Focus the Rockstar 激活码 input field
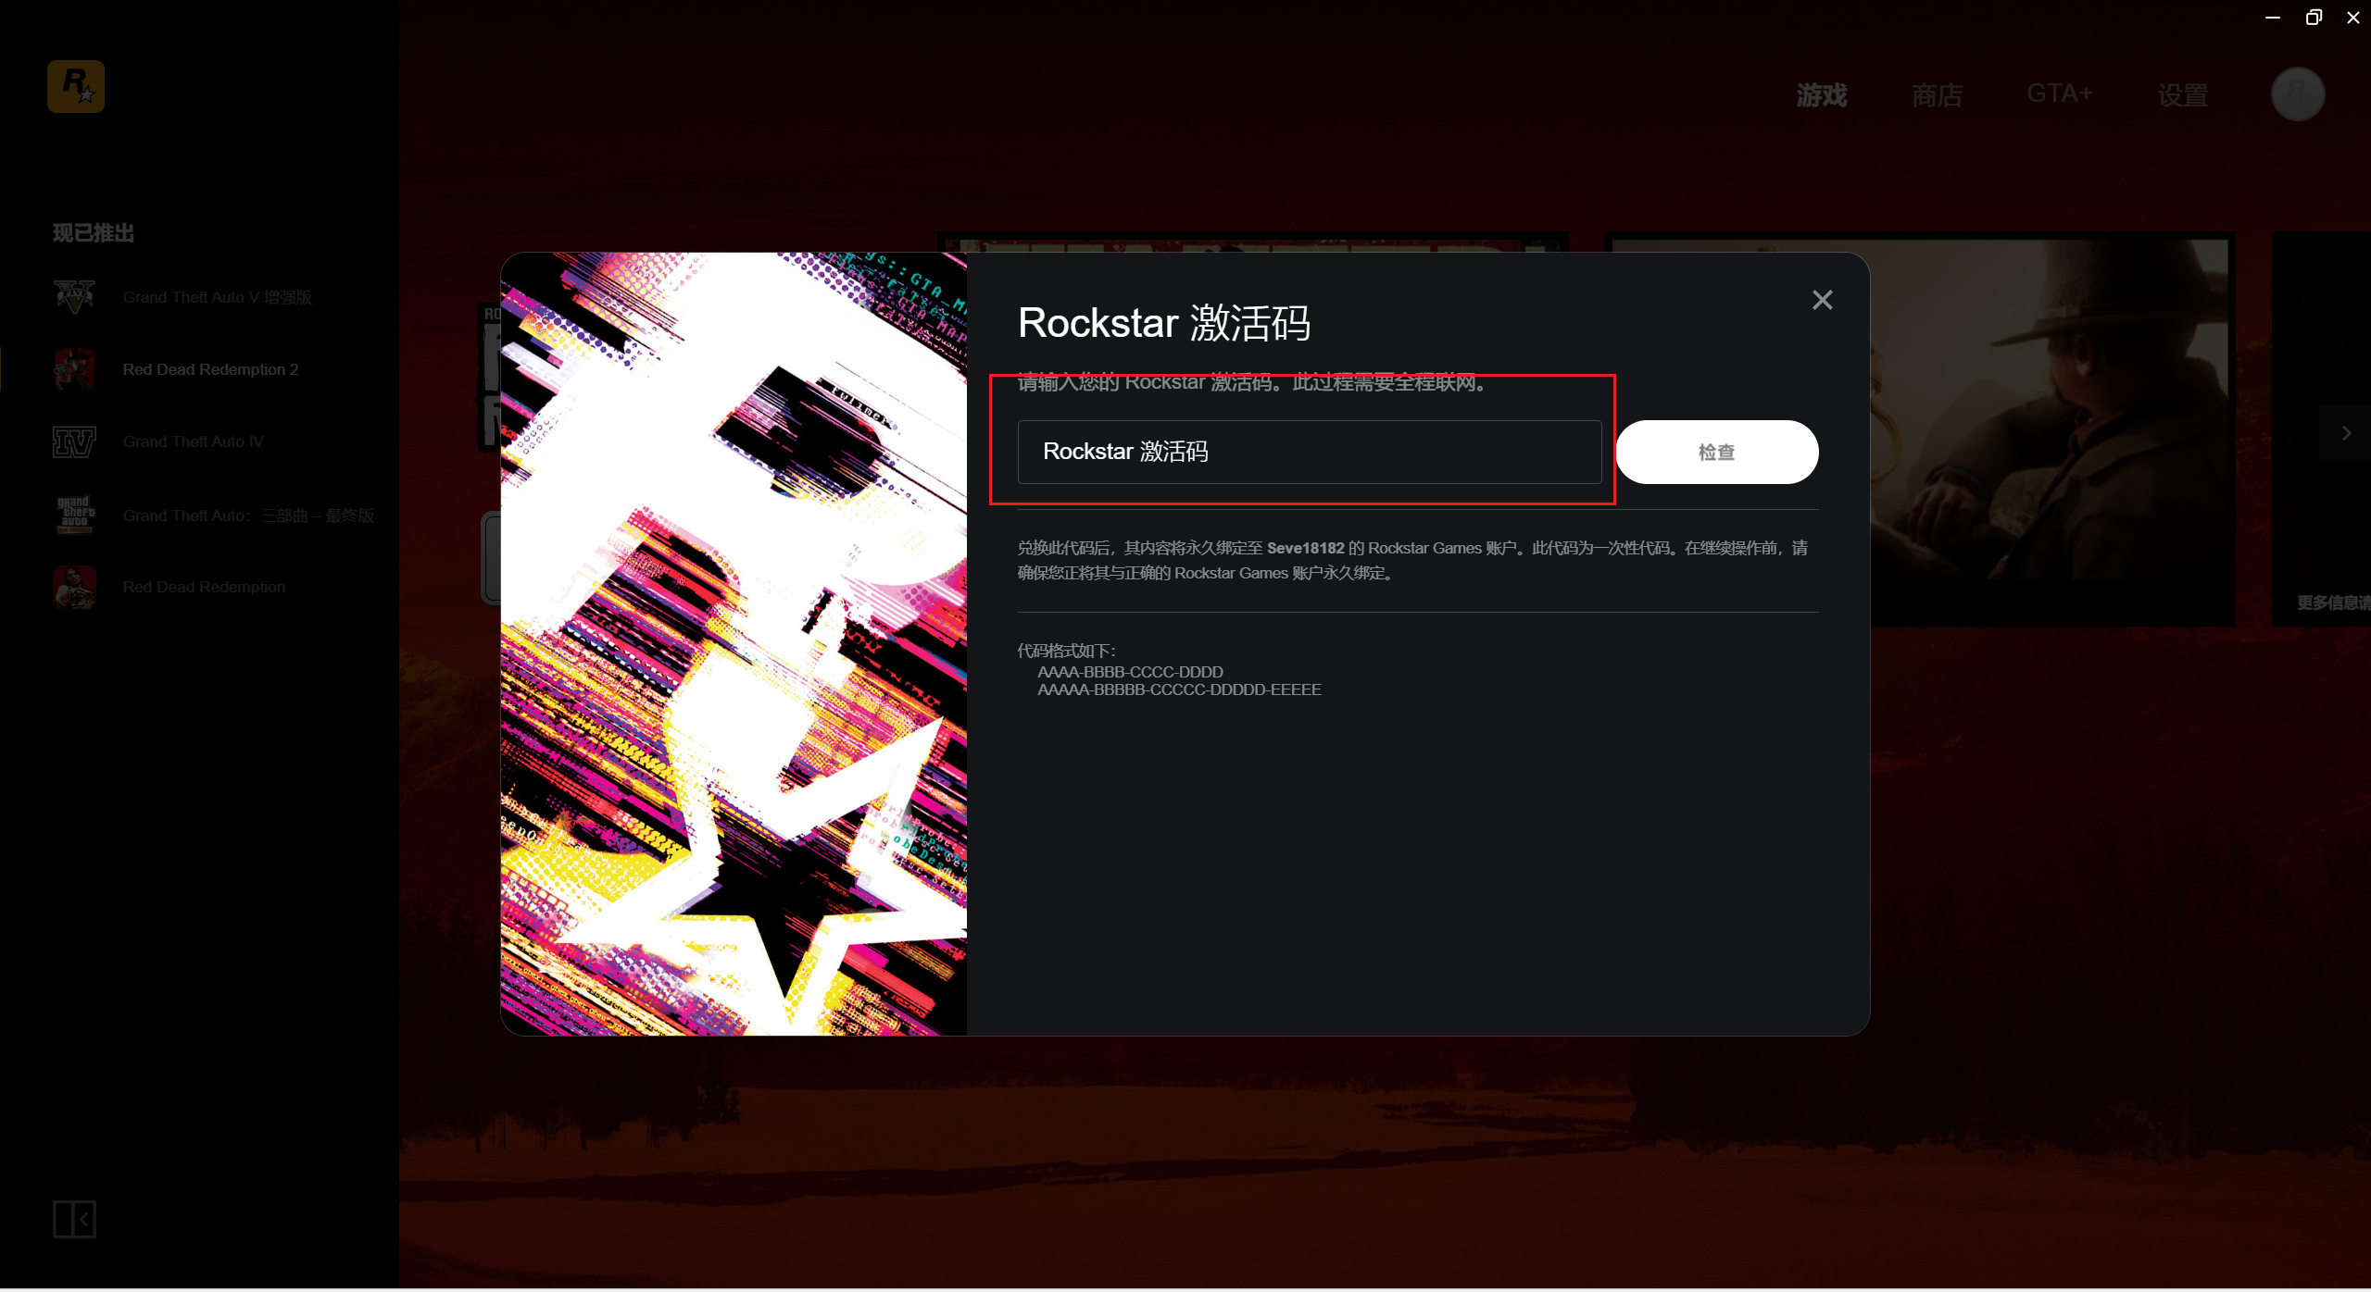The image size is (2371, 1292). (x=1310, y=452)
